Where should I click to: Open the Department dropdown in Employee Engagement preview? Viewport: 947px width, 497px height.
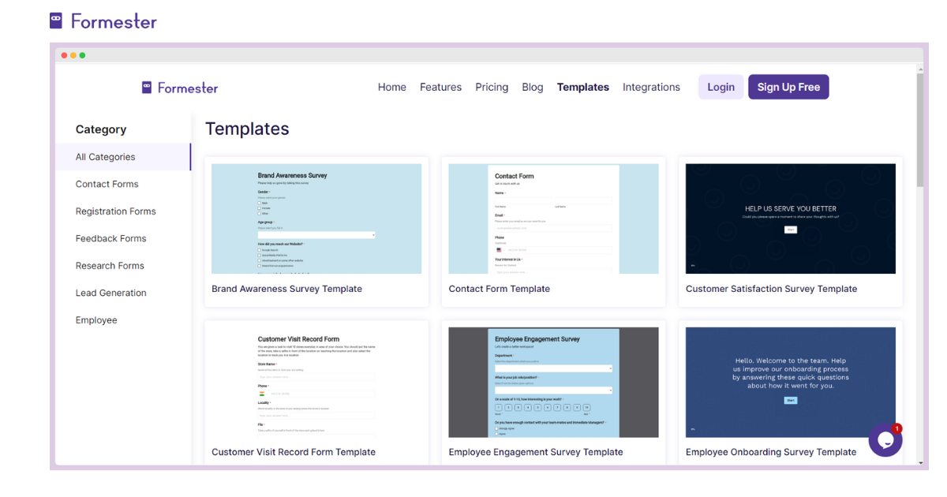coord(553,368)
